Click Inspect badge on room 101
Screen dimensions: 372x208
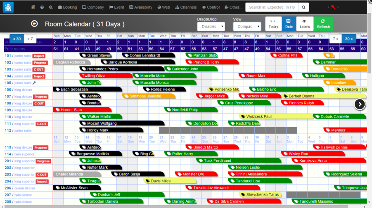tap(39, 56)
